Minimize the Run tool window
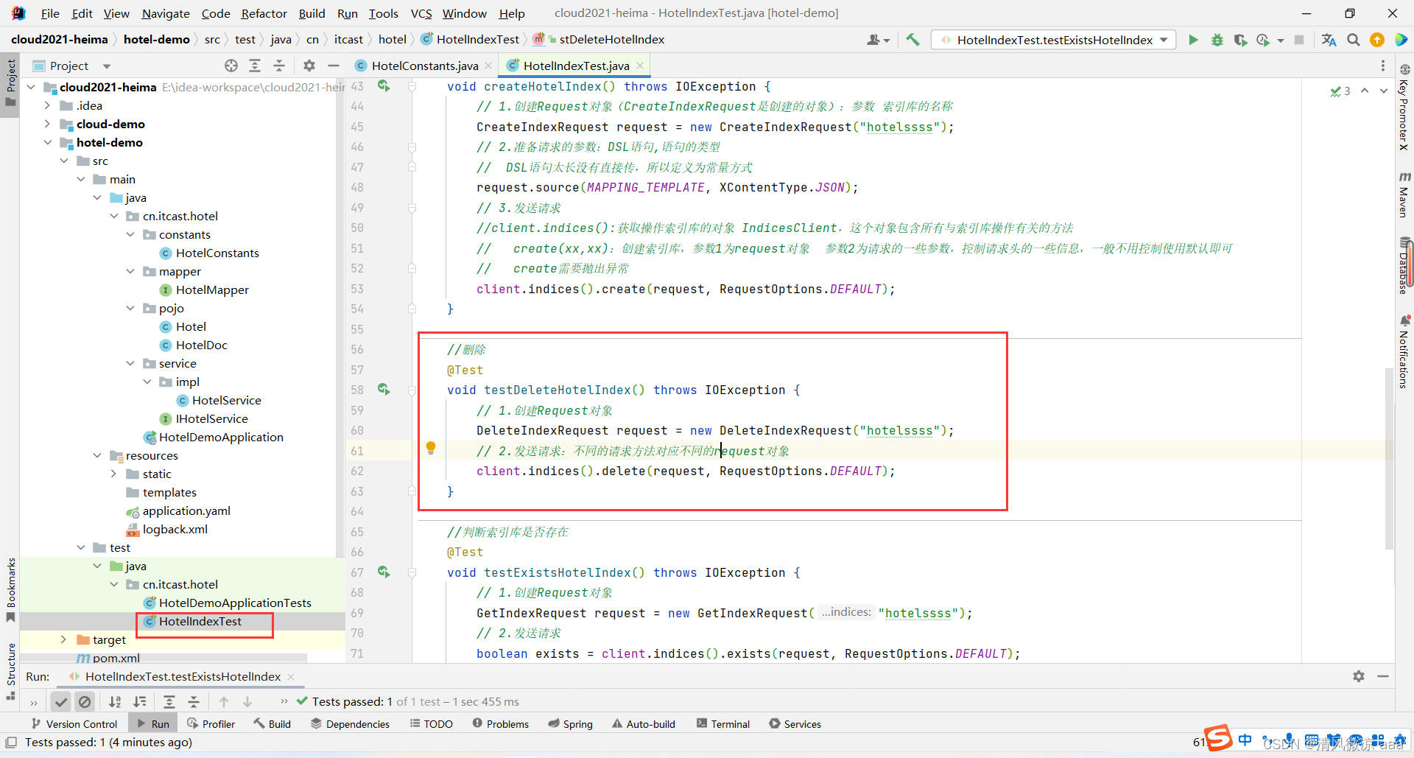The height and width of the screenshot is (758, 1414). (1383, 676)
